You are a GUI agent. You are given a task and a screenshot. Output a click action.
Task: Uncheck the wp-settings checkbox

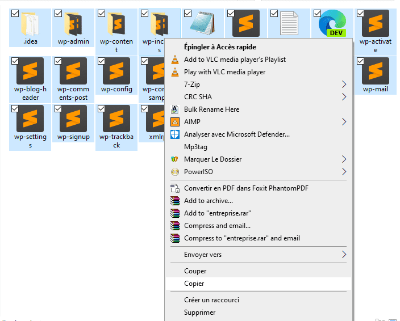point(15,109)
